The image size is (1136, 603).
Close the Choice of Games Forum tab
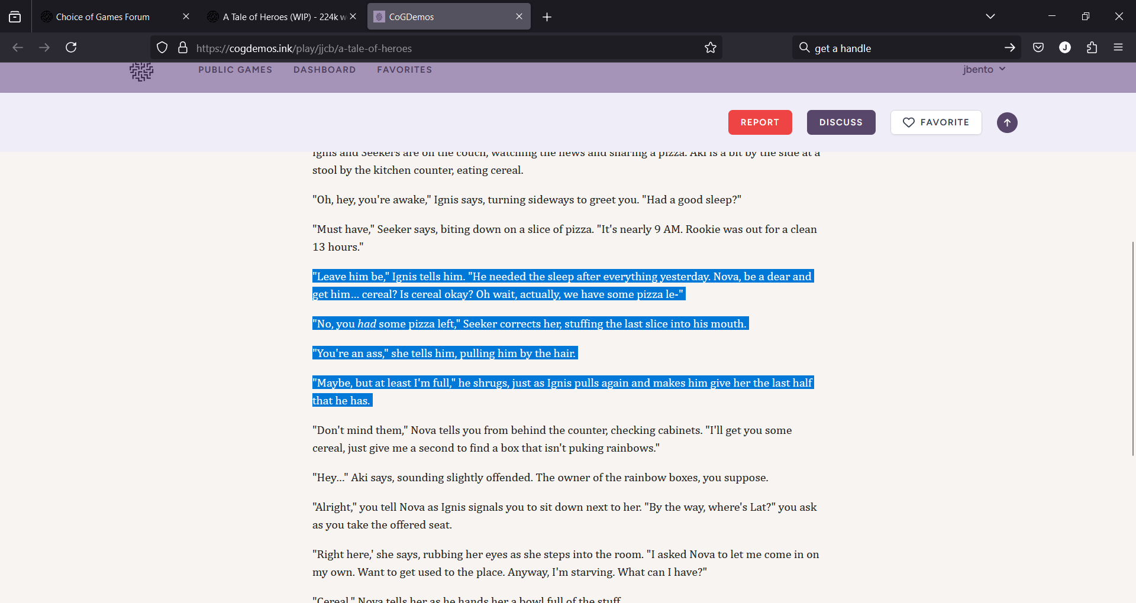(186, 17)
